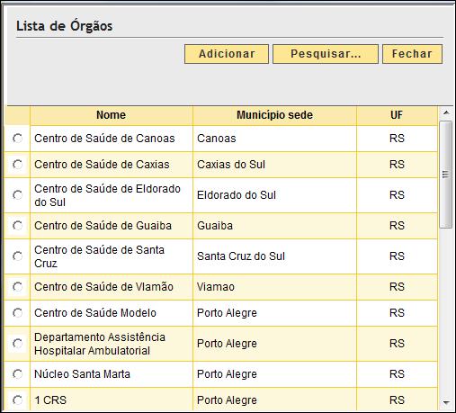456x413 pixels.
Task: Click the scrollbar down arrow
Action: point(446,402)
